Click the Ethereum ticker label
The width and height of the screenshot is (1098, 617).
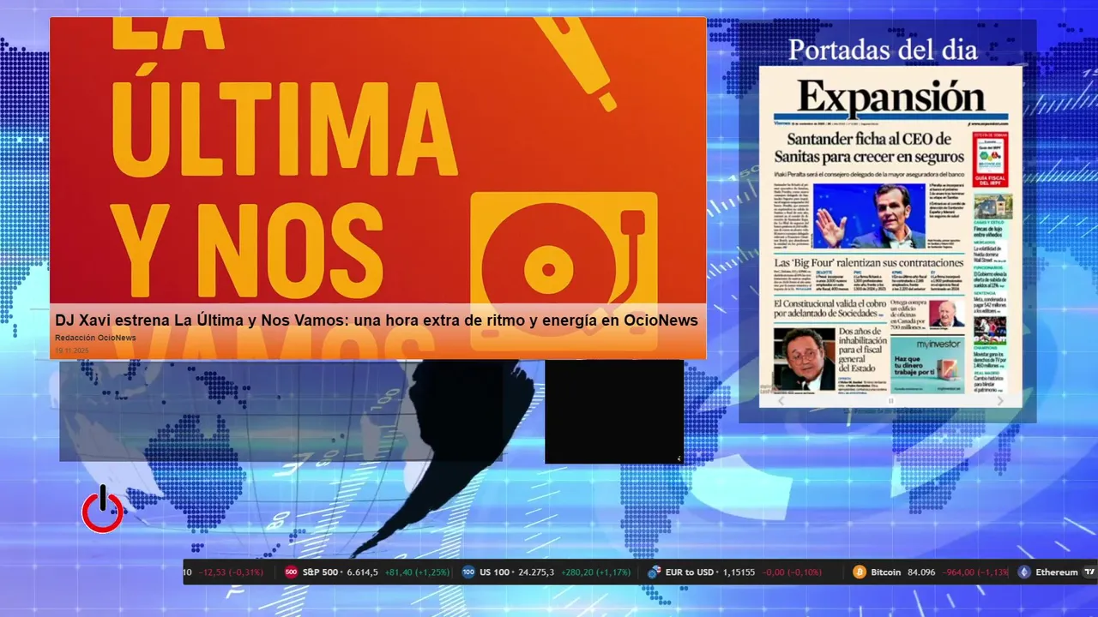(1056, 572)
